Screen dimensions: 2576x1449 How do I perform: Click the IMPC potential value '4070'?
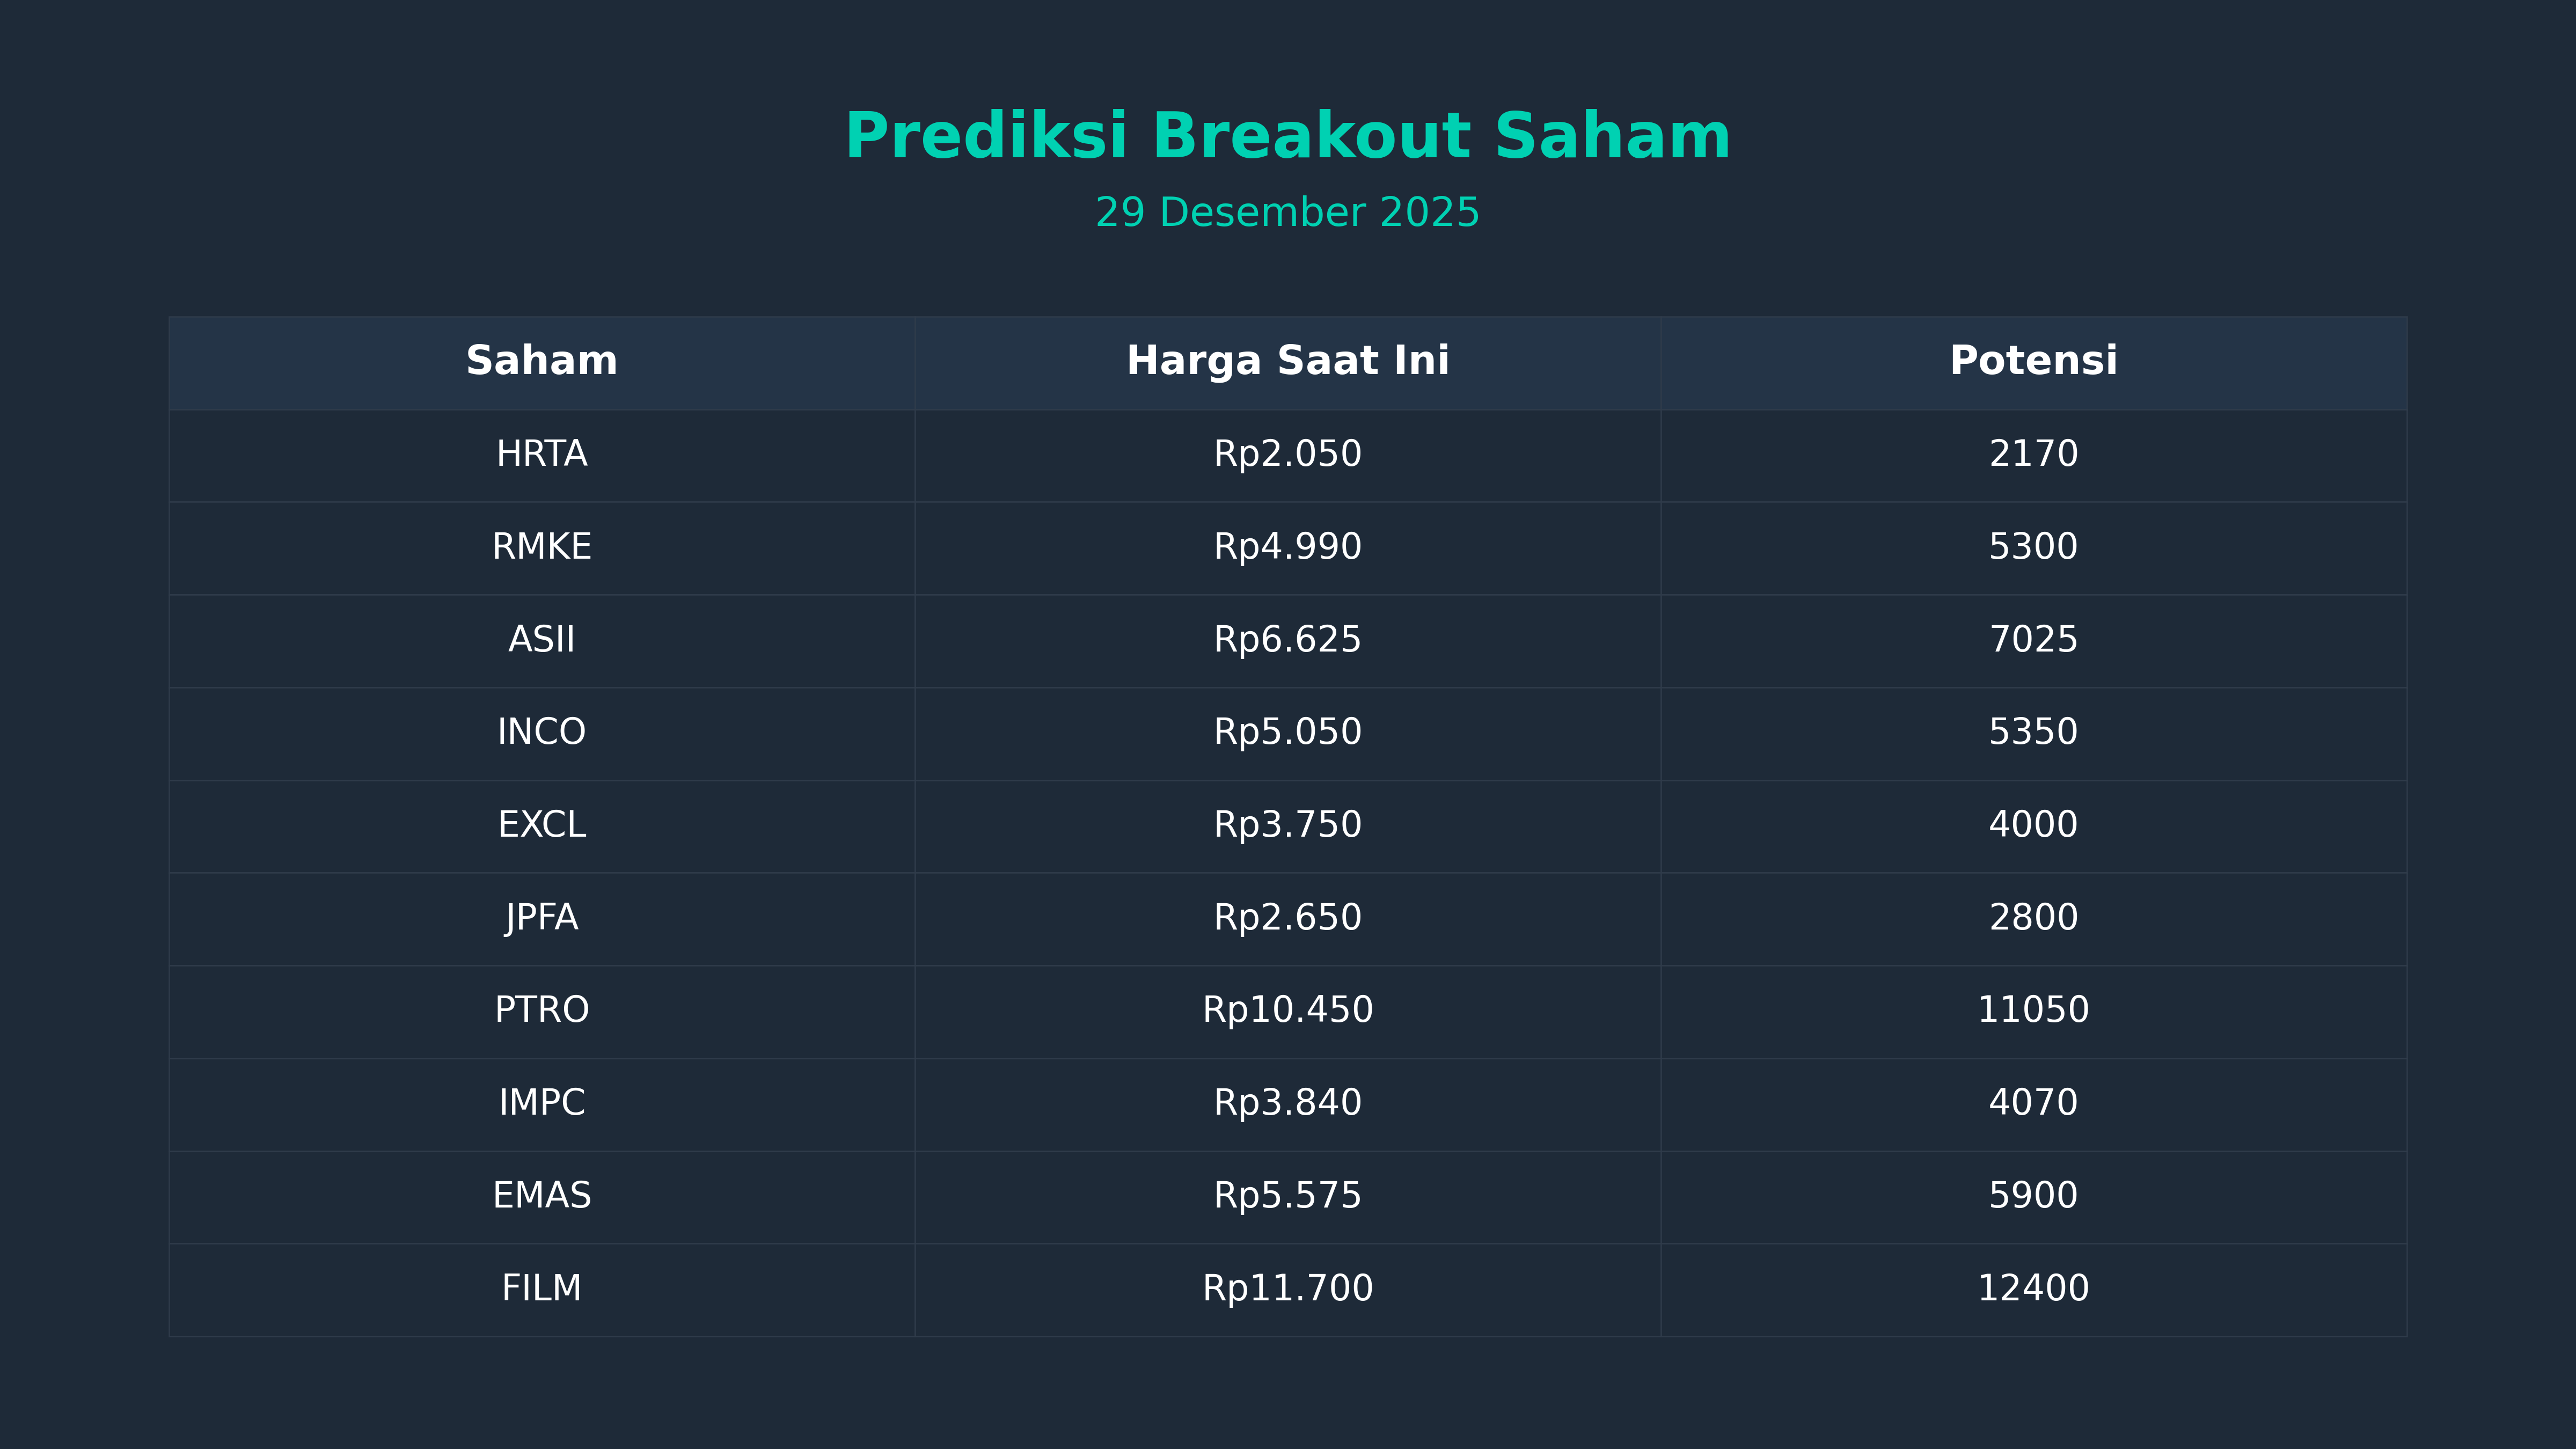pyautogui.click(x=2033, y=1103)
